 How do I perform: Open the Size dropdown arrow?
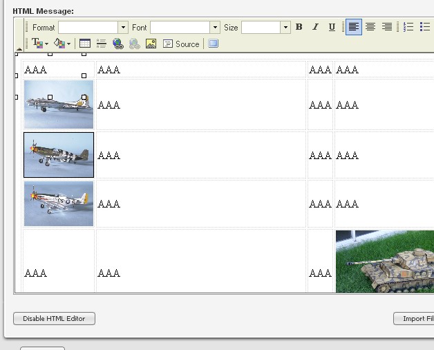pyautogui.click(x=285, y=28)
